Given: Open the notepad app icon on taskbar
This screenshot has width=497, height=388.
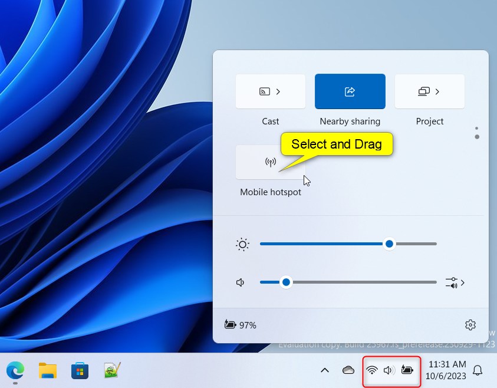Looking at the screenshot, I should point(112,370).
